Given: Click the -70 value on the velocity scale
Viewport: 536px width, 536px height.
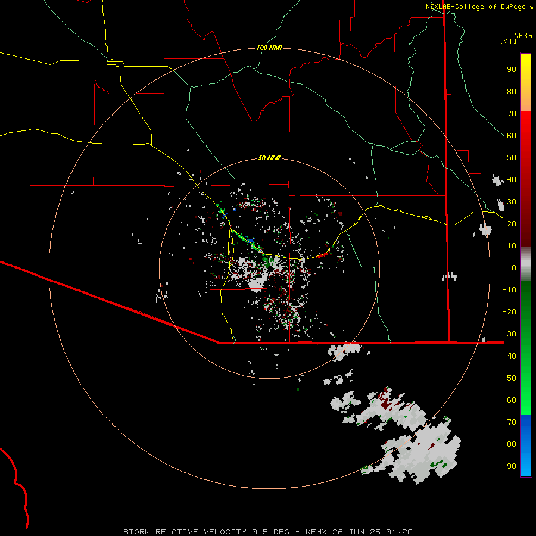Looking at the screenshot, I should 509,422.
